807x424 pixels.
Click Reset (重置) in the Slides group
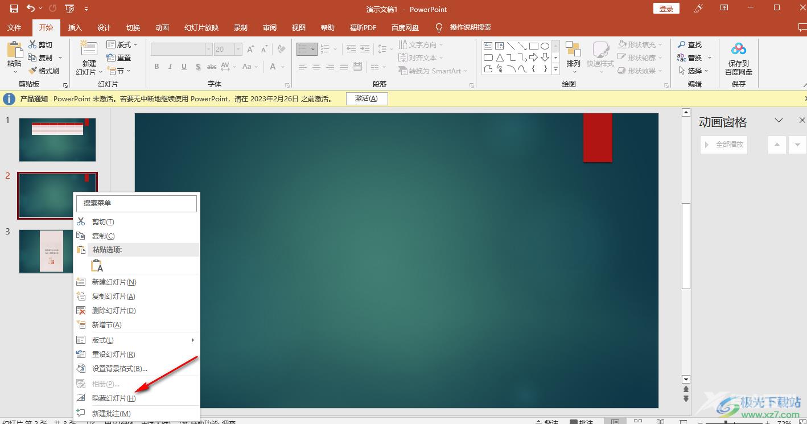tap(119, 57)
